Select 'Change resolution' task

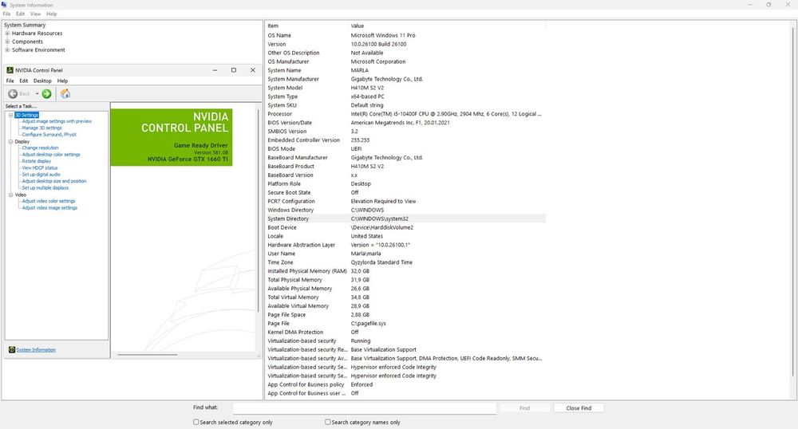tap(40, 148)
